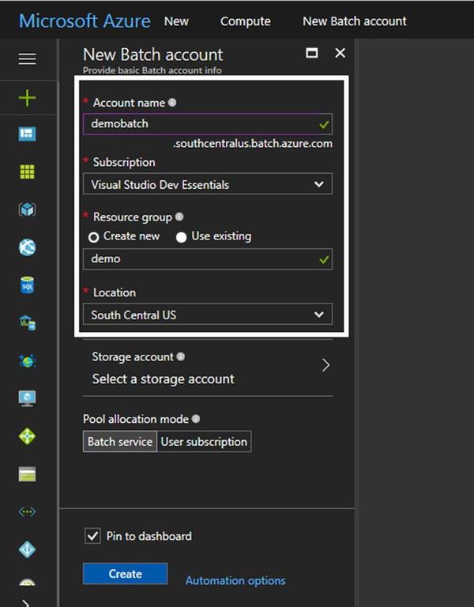Open the Load balancers green diamond icon

point(27,436)
